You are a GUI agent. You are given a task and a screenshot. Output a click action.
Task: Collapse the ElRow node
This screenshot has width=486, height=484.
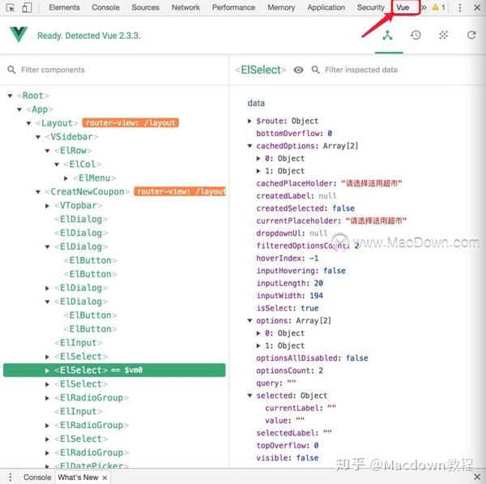pyautogui.click(x=47, y=151)
